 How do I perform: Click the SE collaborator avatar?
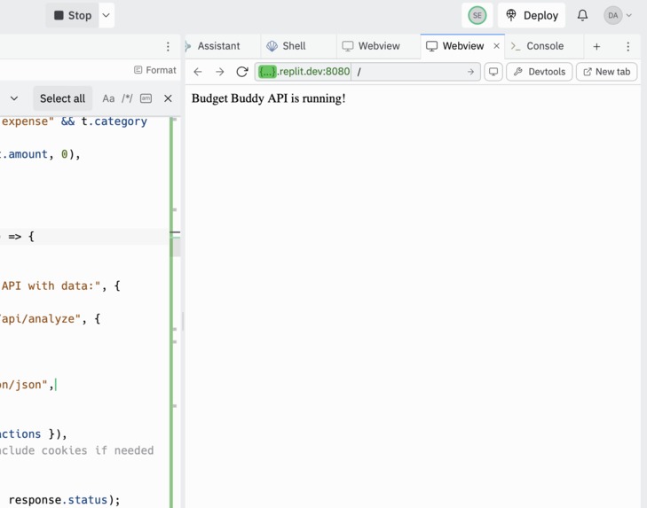(x=477, y=15)
